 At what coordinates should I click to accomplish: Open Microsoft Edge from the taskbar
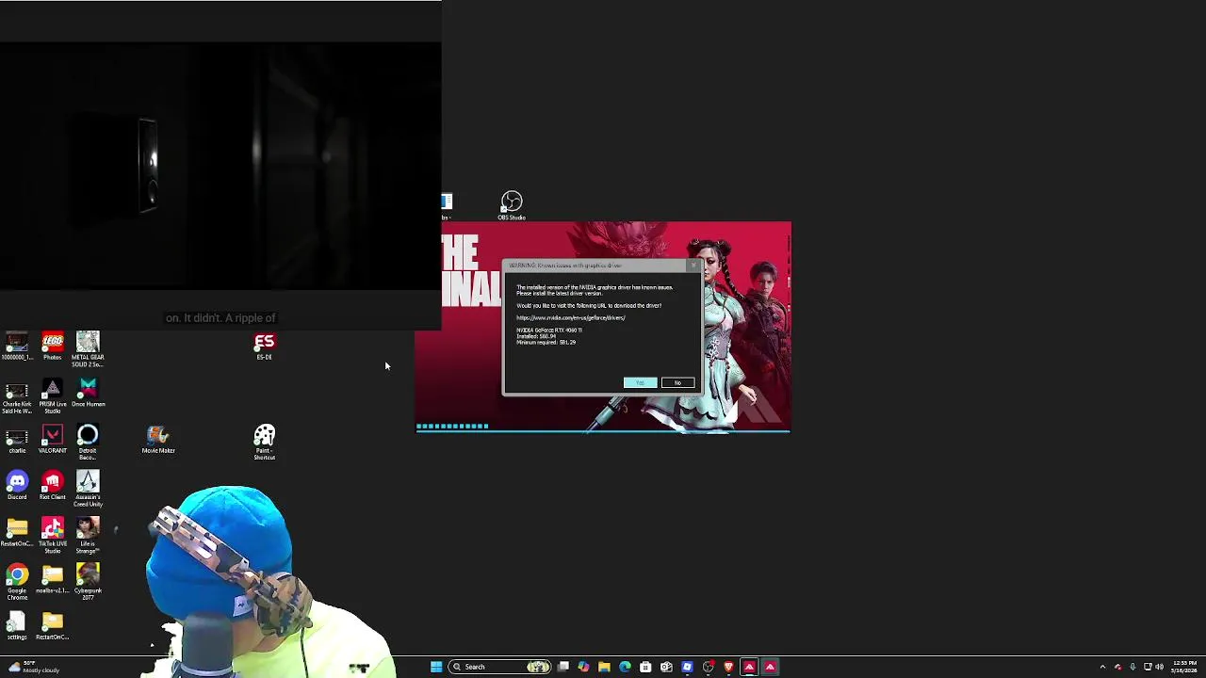tap(625, 667)
